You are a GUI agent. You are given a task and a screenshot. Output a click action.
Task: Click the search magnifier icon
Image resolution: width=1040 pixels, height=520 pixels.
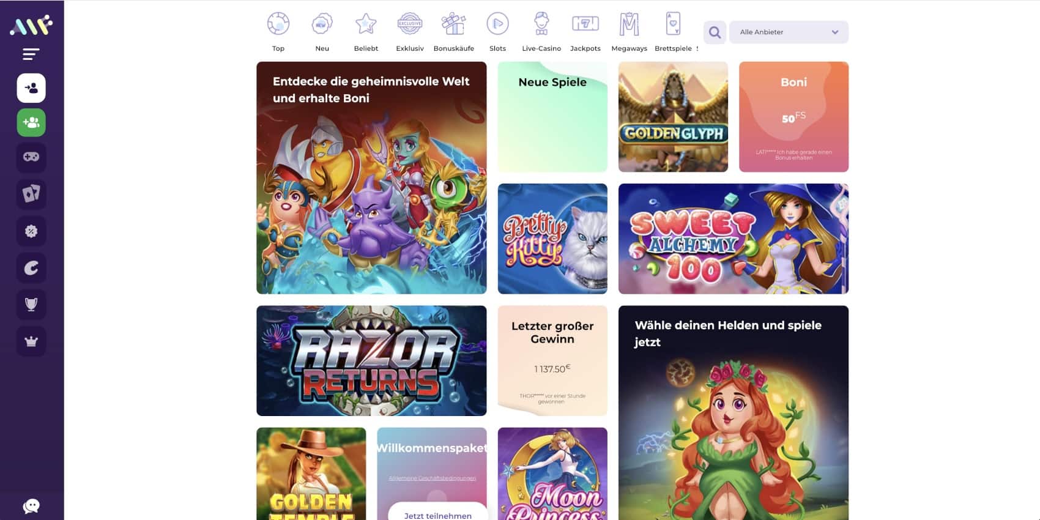click(x=715, y=32)
